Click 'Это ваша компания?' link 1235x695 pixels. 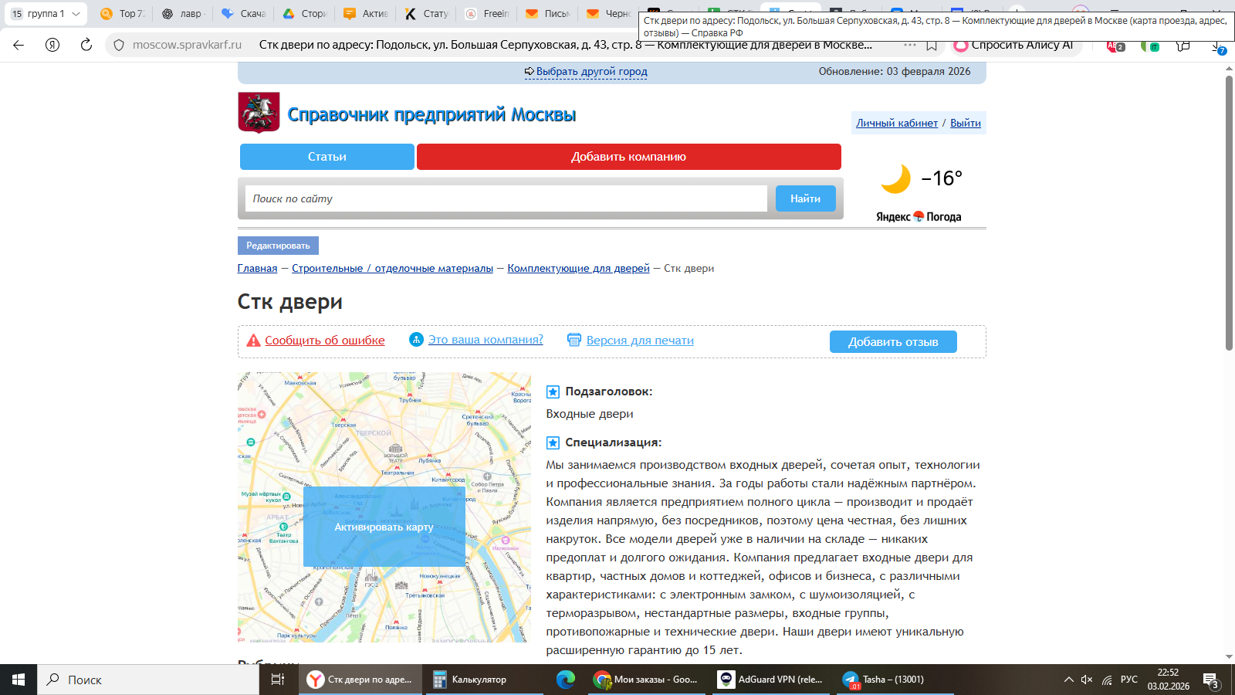pyautogui.click(x=486, y=340)
